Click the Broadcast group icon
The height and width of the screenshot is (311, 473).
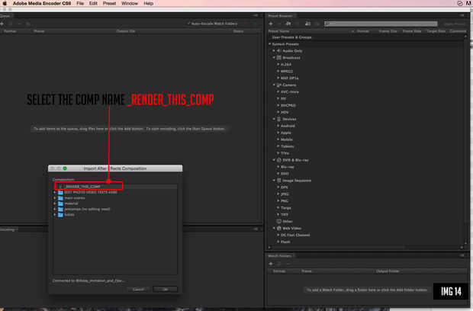(x=279, y=58)
